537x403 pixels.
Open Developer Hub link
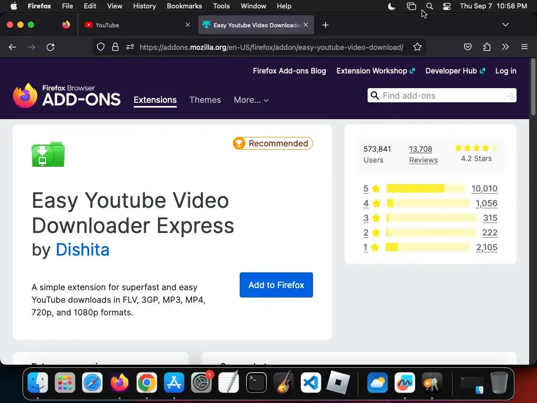pos(455,71)
